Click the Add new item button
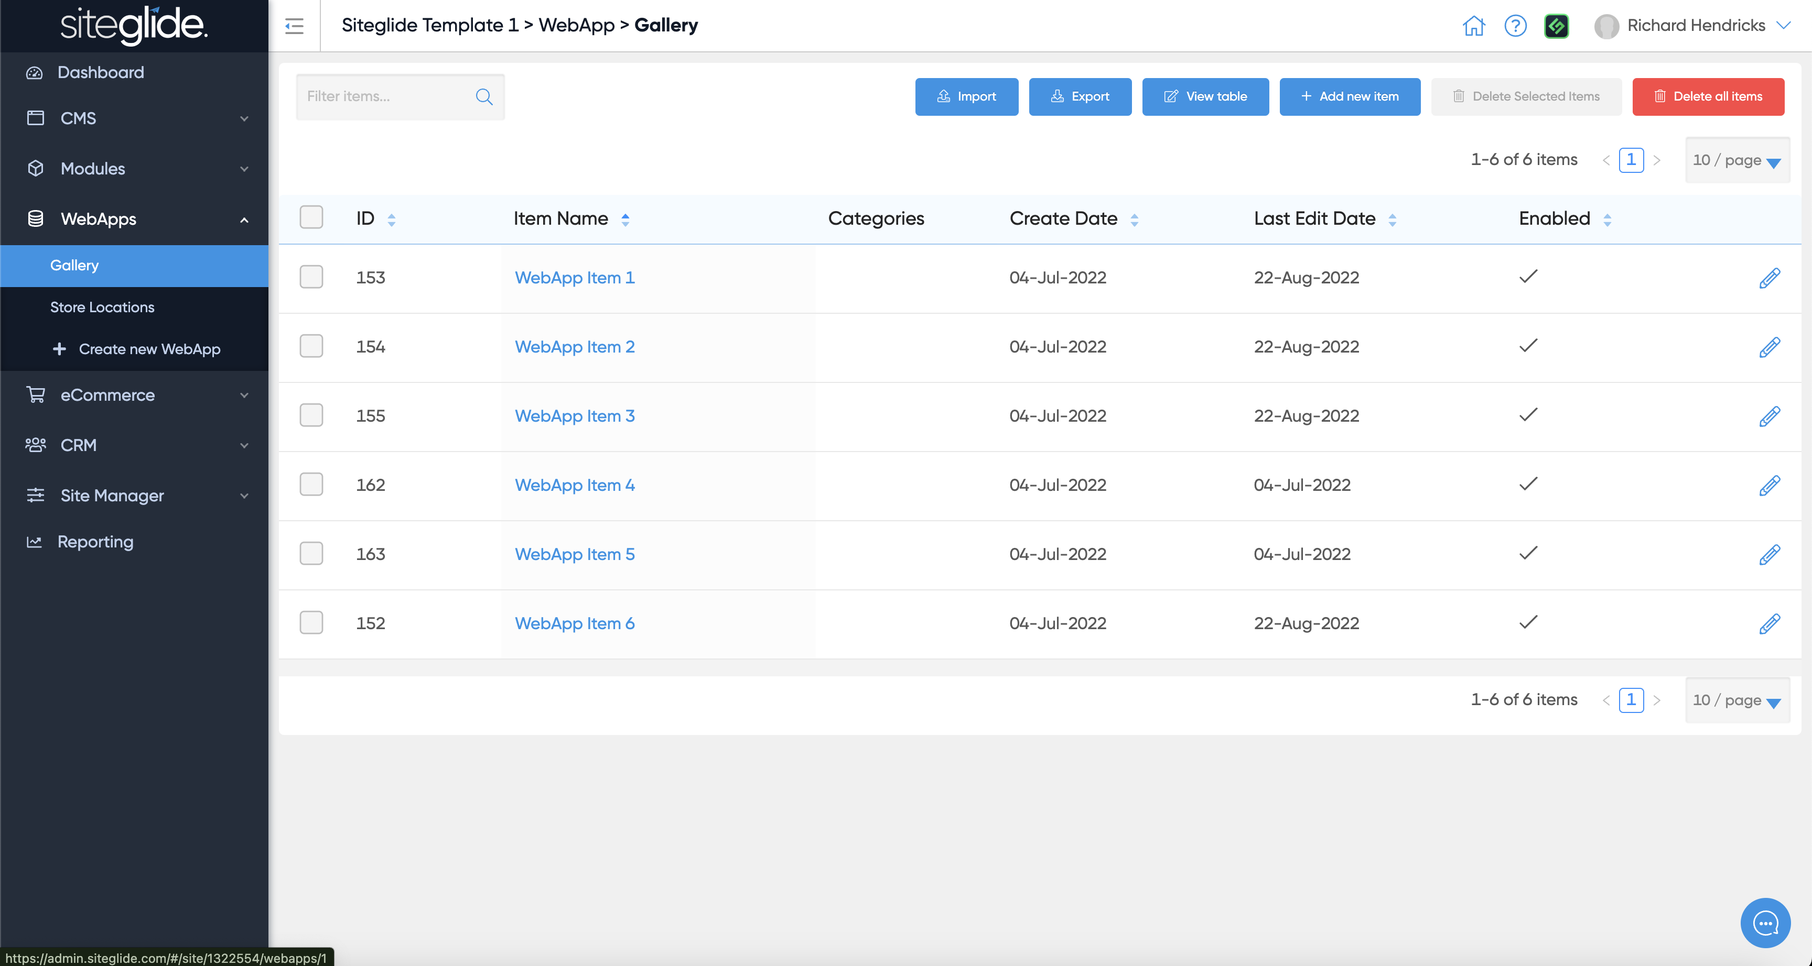The image size is (1812, 966). (x=1349, y=96)
